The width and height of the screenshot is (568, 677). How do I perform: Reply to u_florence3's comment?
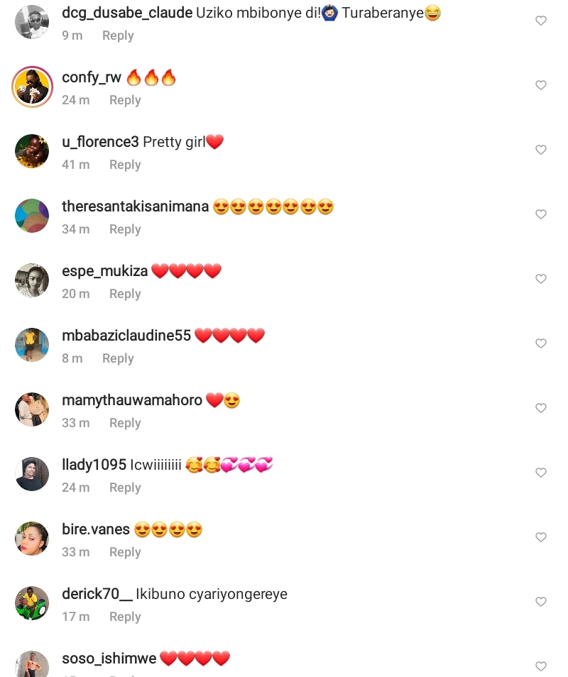(125, 165)
